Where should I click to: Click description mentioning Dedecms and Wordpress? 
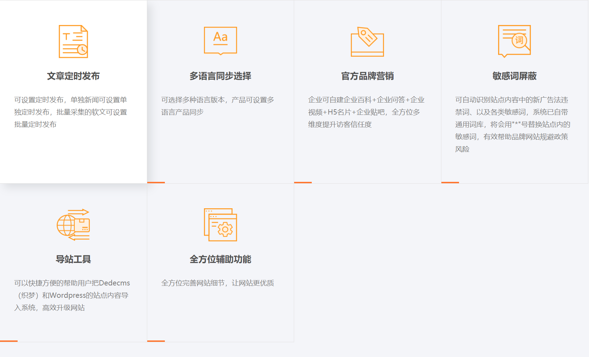72,295
